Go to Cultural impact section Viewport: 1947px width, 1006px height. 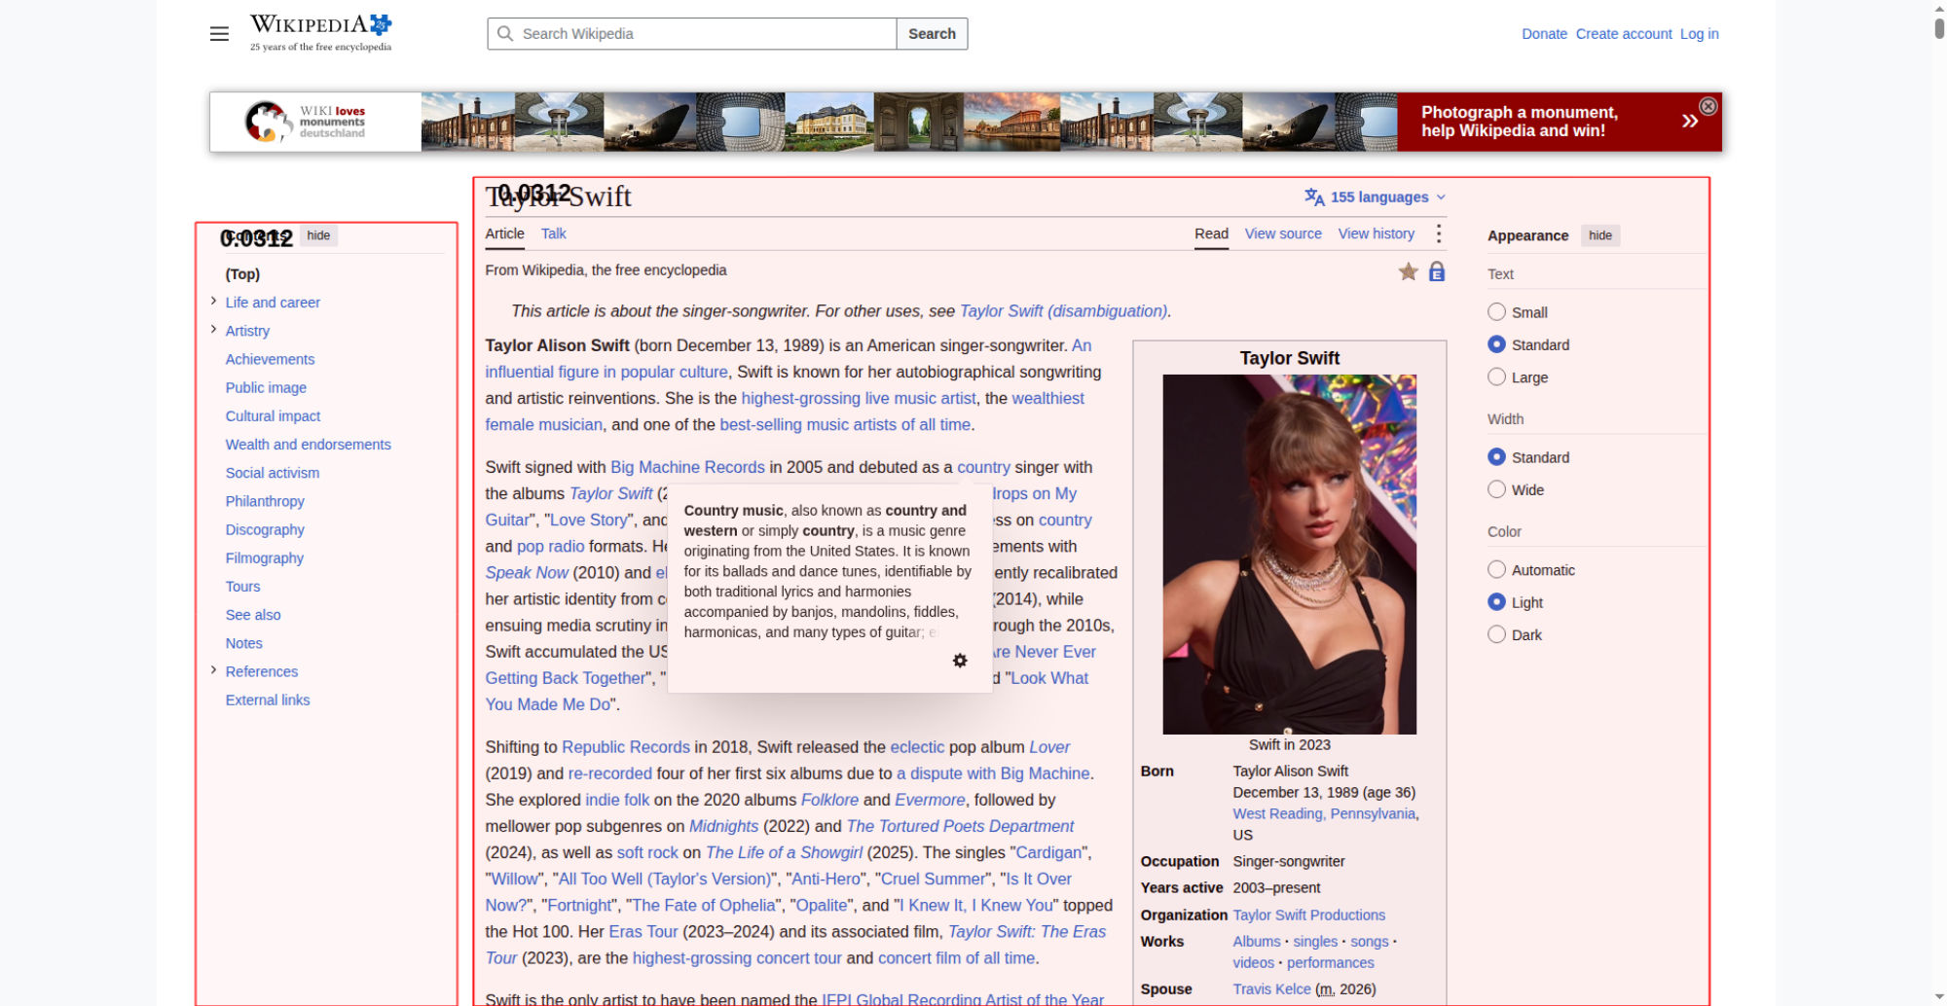[273, 415]
